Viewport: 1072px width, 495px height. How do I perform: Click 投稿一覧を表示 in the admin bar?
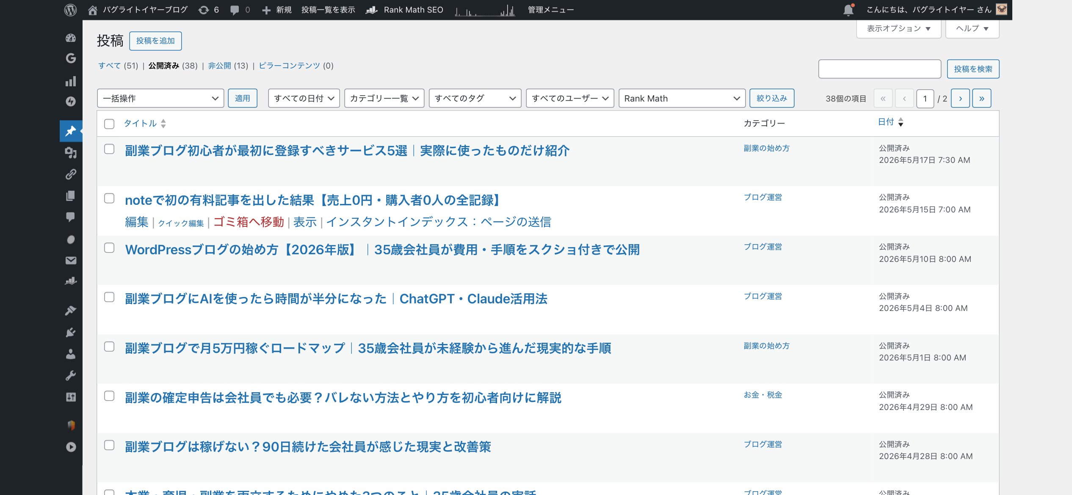tap(328, 10)
